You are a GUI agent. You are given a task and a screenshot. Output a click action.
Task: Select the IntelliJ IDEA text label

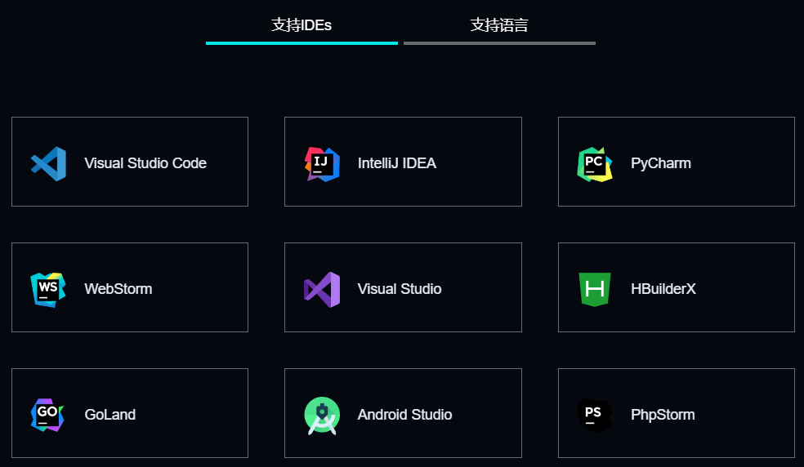click(x=397, y=163)
